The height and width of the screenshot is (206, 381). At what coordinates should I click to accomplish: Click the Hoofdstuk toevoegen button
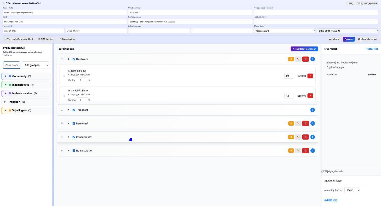click(304, 49)
